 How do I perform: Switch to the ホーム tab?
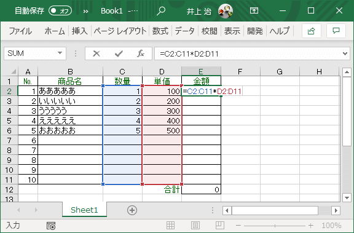(55, 31)
